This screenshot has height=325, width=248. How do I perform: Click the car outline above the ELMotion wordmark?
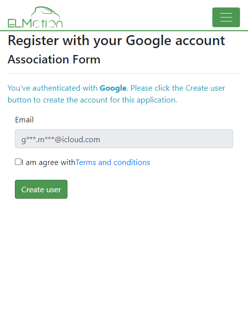tap(46, 13)
